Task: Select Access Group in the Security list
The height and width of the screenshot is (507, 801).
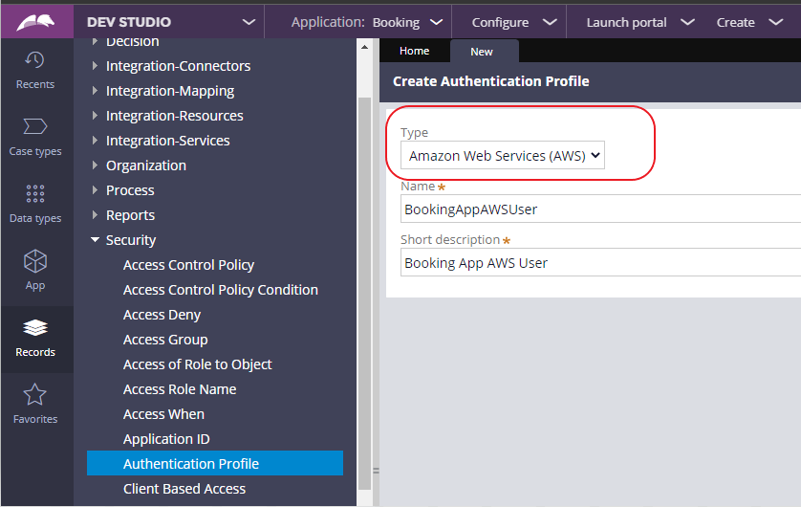Action: 165,340
